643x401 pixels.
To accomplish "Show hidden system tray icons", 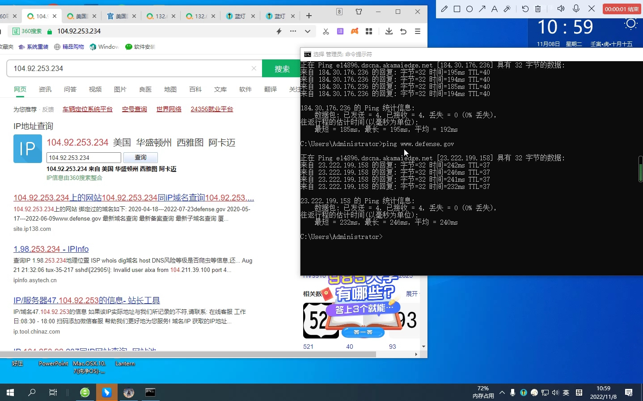I will pos(502,393).
